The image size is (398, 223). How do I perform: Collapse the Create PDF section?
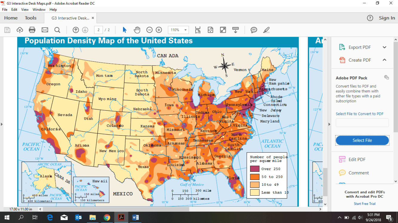coord(385,60)
